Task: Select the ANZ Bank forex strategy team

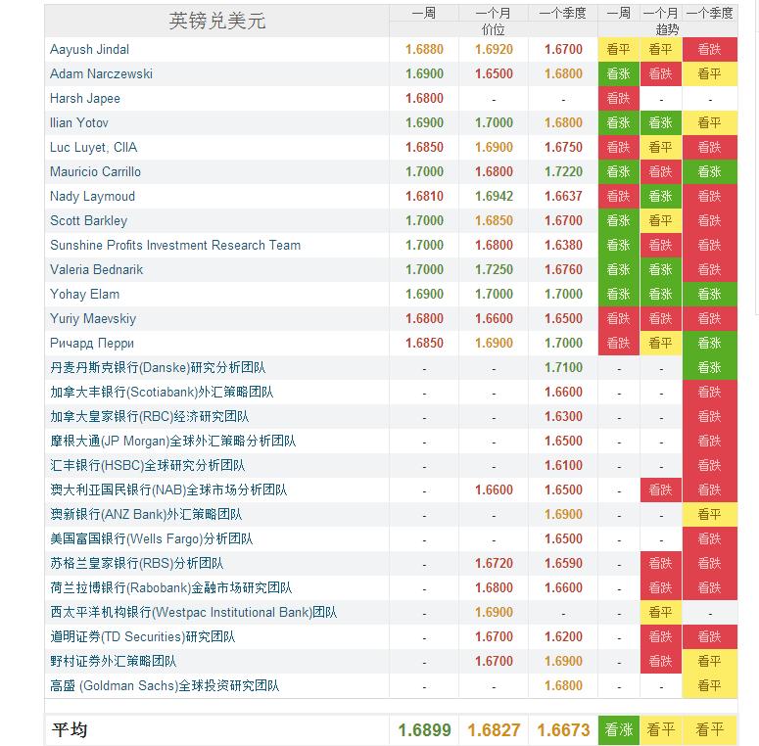Action: (146, 514)
